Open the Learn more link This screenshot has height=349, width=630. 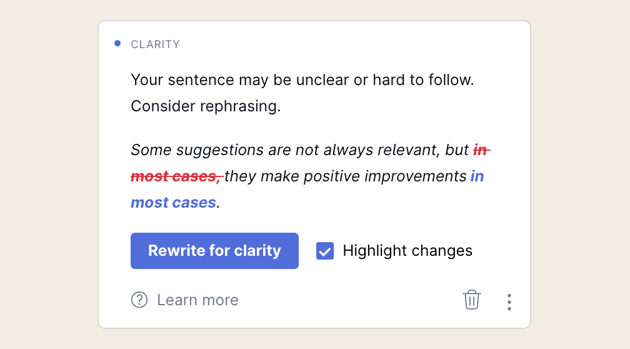click(197, 300)
